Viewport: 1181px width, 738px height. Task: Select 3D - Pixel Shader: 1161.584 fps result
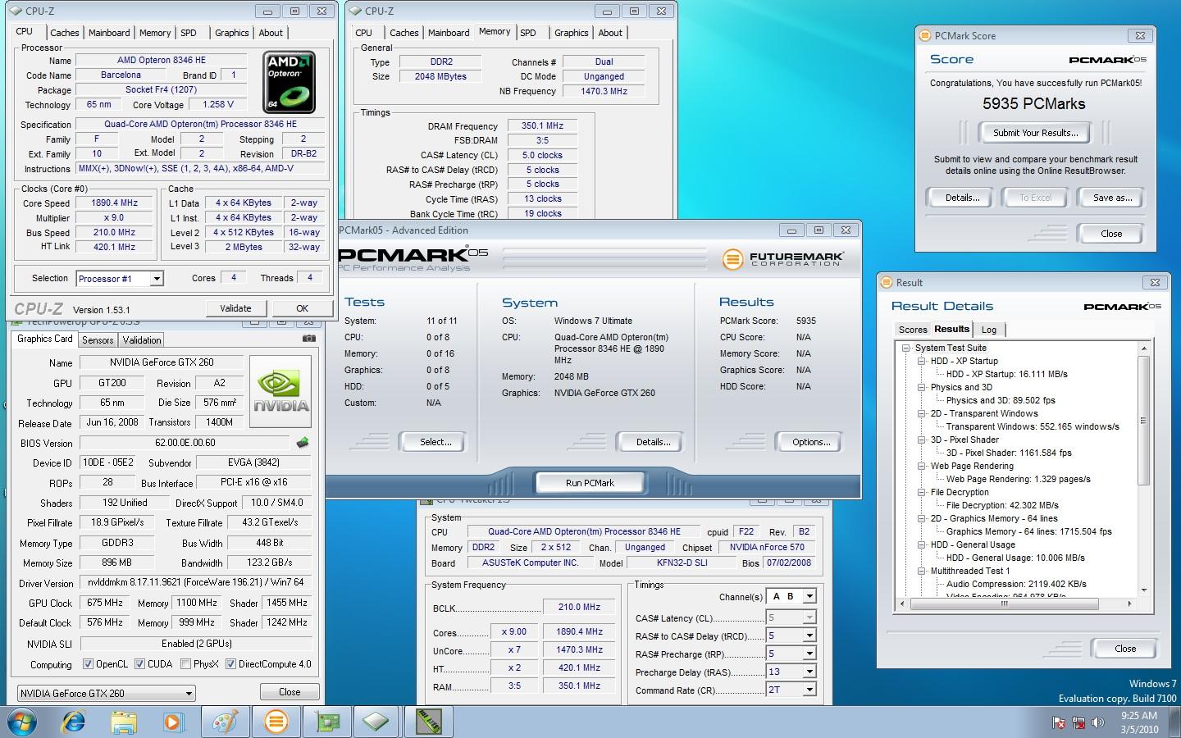click(1009, 453)
